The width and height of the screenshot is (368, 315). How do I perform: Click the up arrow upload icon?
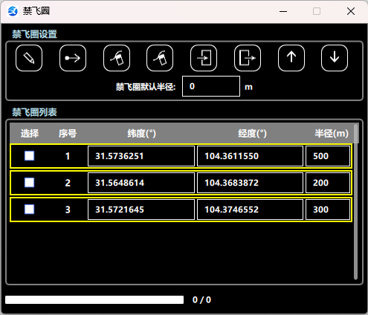pos(291,58)
